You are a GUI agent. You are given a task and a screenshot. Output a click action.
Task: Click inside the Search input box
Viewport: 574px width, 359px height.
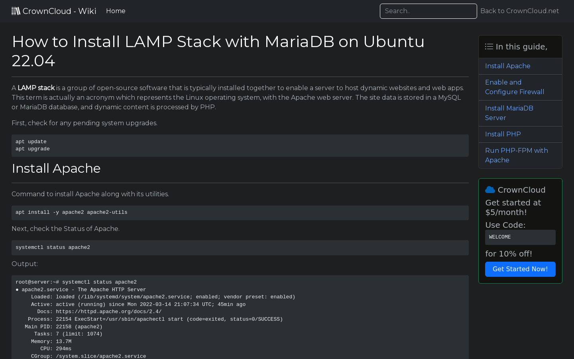point(428,11)
